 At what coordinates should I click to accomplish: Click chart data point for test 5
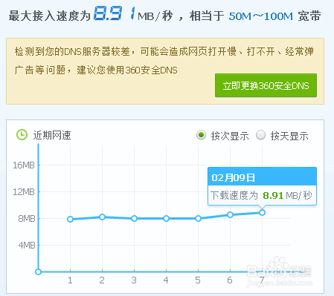click(x=198, y=218)
